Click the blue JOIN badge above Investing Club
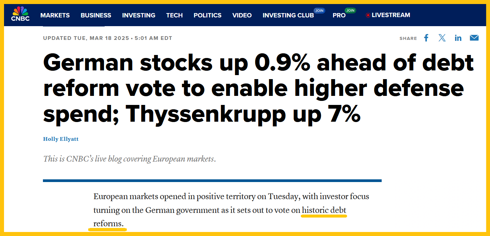490x236 pixels. (x=319, y=10)
